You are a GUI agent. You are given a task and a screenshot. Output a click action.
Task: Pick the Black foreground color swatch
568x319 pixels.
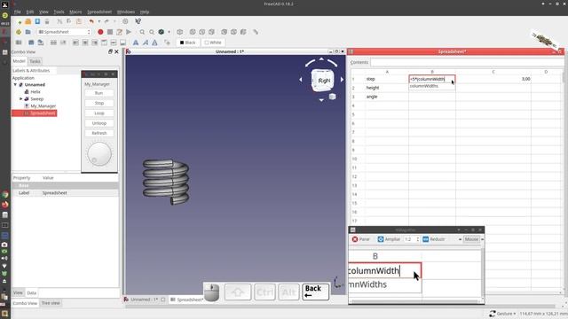tap(187, 43)
